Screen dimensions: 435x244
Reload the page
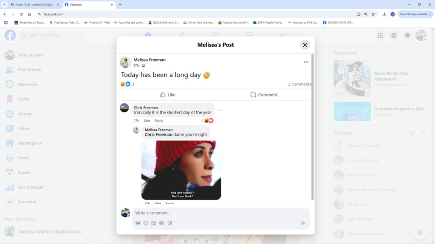(x=21, y=14)
